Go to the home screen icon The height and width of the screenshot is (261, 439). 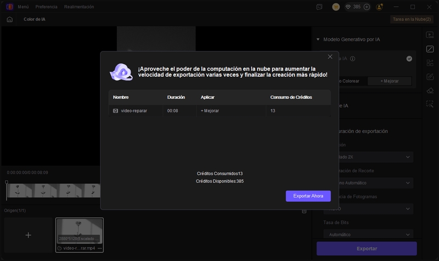[x=9, y=19]
